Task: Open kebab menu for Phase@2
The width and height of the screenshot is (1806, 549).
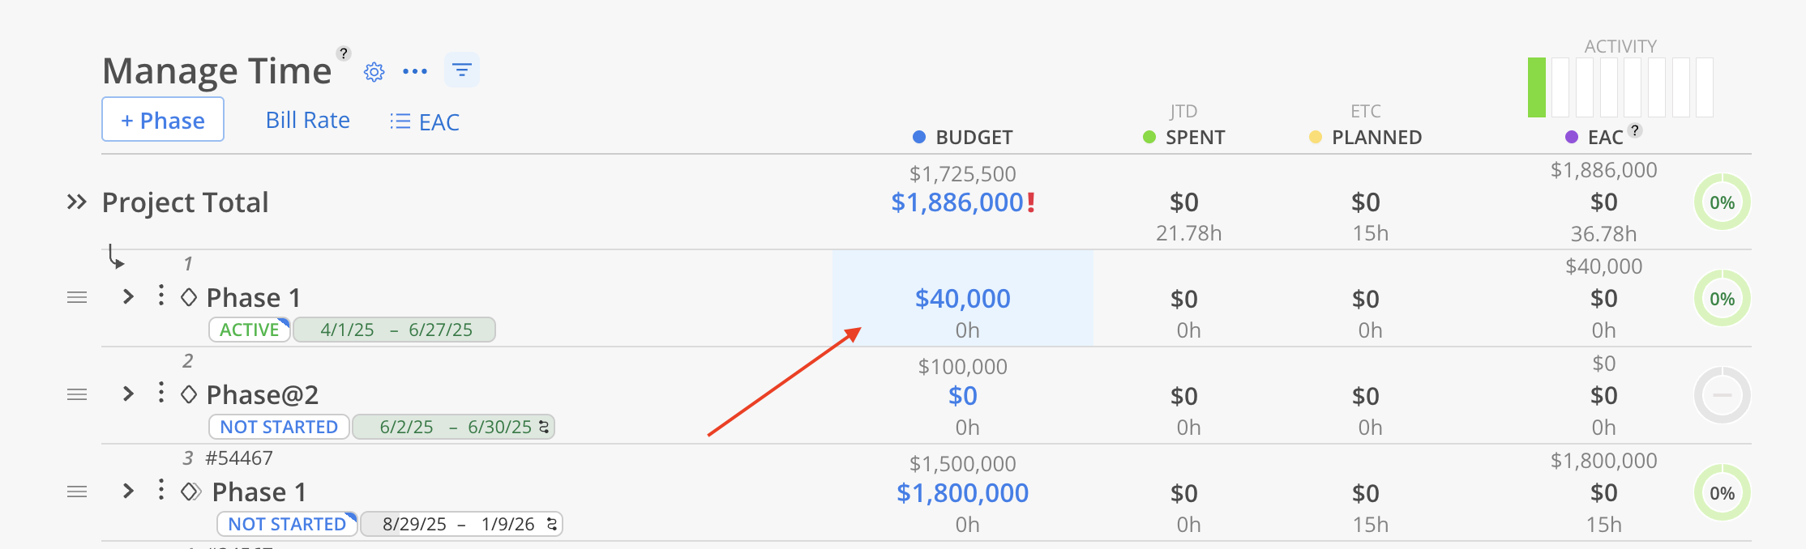Action: pos(161,393)
